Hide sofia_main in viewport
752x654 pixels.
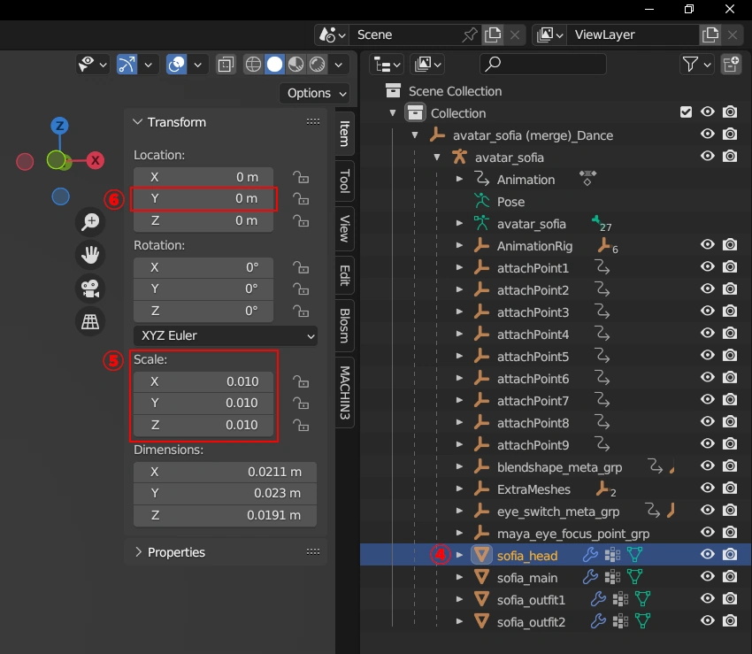[708, 577]
